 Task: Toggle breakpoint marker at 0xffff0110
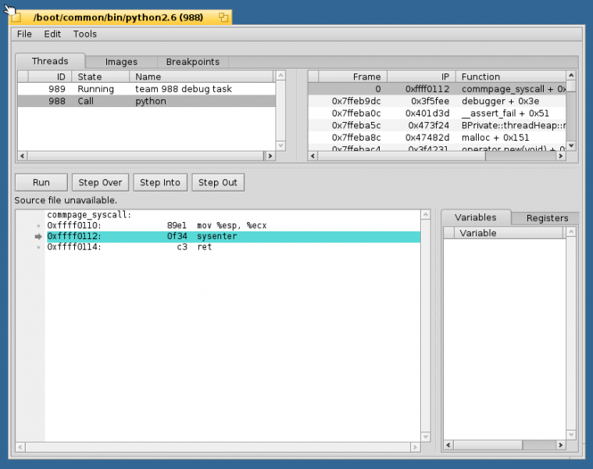pos(38,225)
